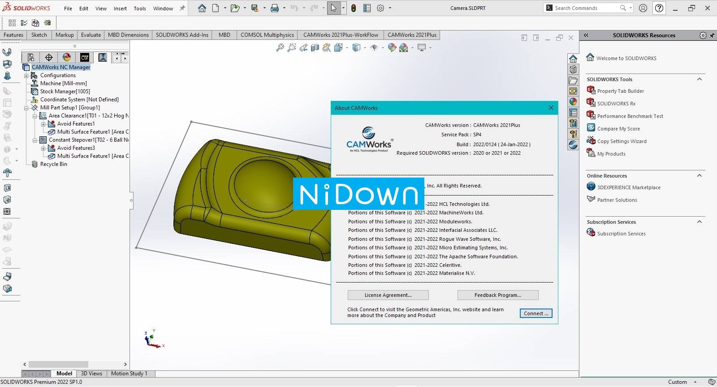
Task: Open the DisplayManager color ball tab
Action: tap(67, 57)
